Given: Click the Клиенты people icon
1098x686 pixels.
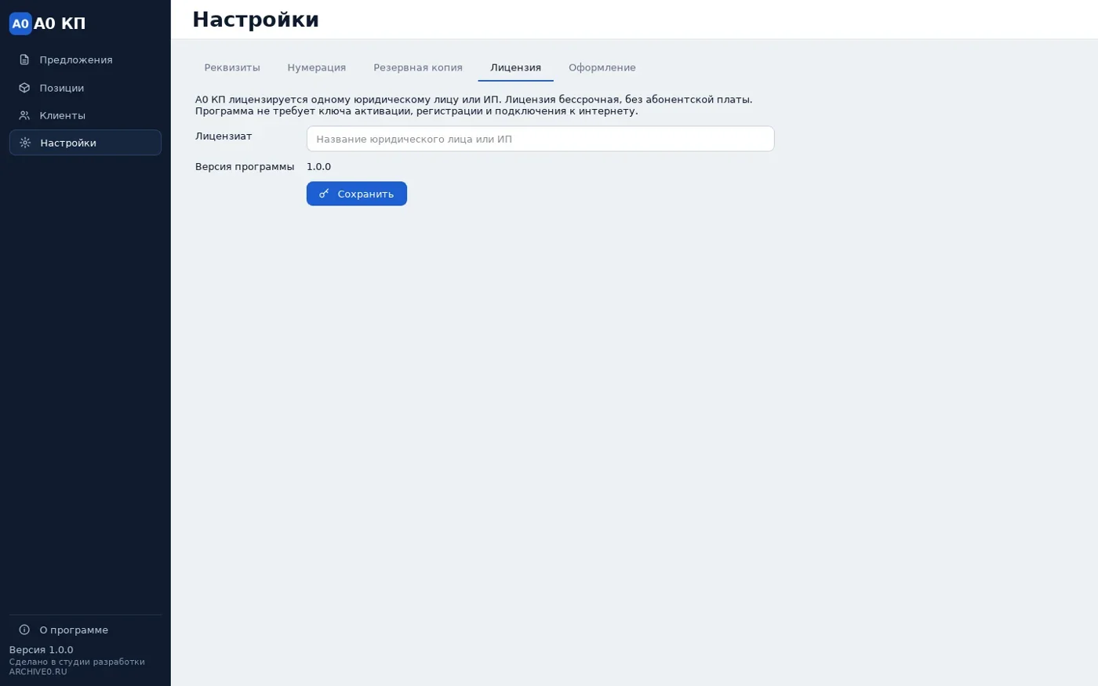Looking at the screenshot, I should pyautogui.click(x=24, y=115).
